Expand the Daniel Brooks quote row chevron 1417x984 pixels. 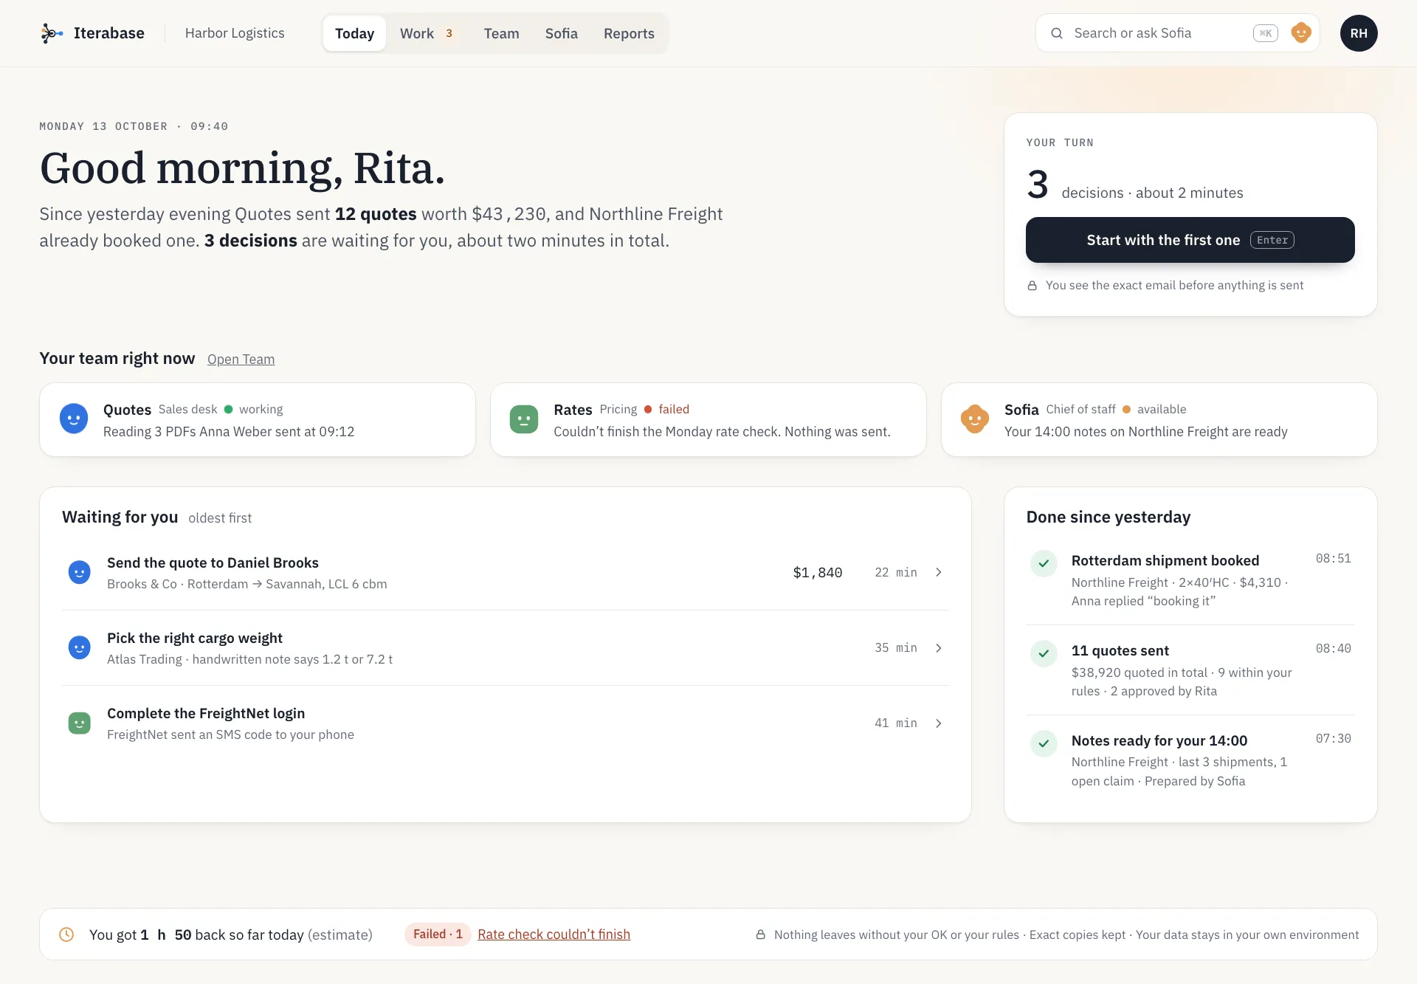pyautogui.click(x=939, y=572)
